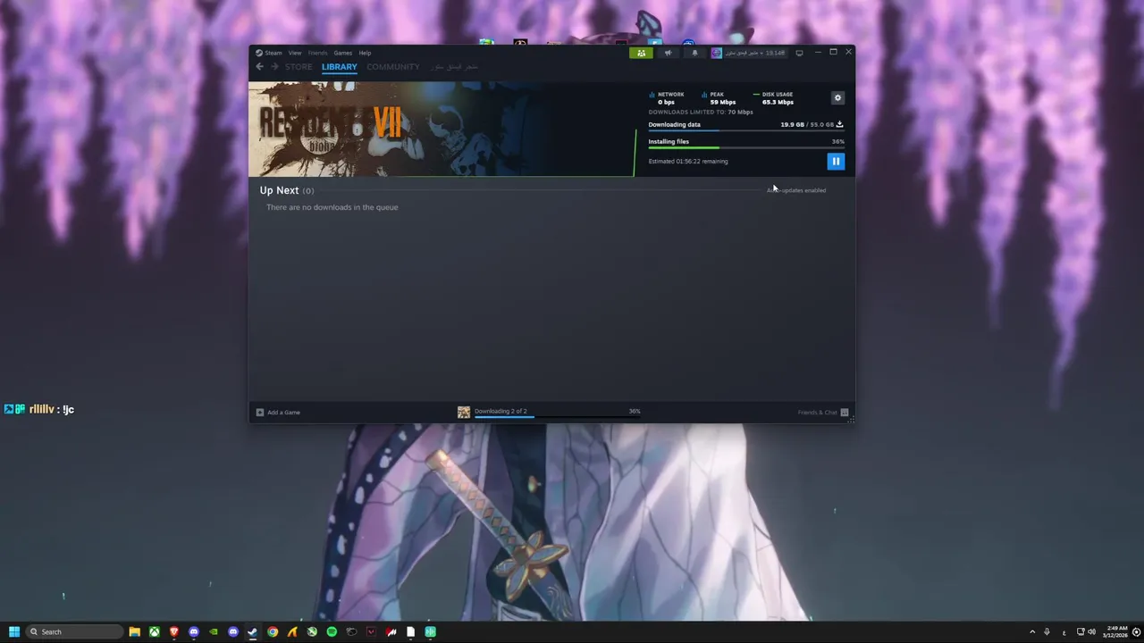The image size is (1144, 643).
Task: Open Friends & Chat
Action: click(823, 412)
